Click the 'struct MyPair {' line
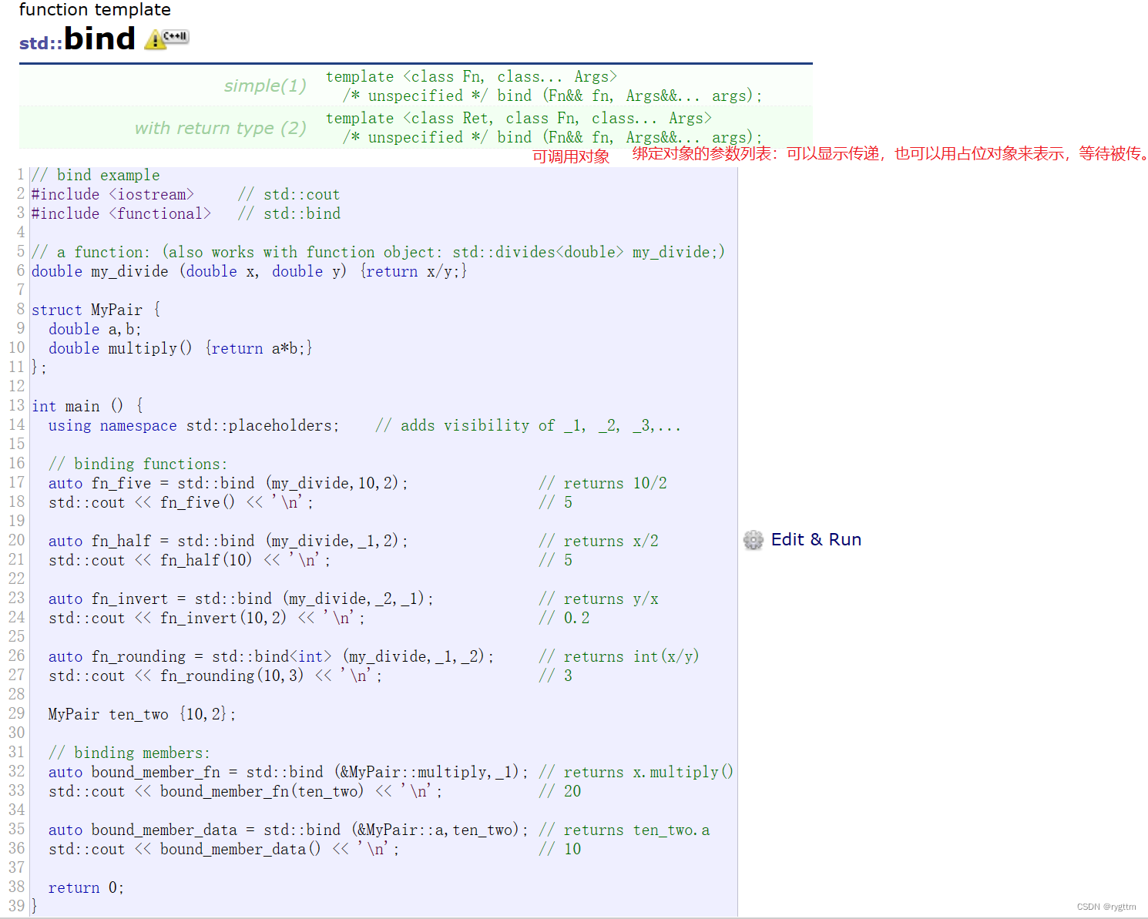The width and height of the screenshot is (1148, 919). [96, 310]
